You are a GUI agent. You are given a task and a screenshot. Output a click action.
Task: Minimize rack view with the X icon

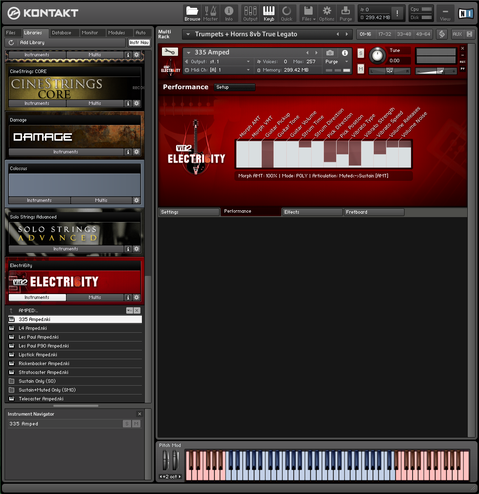469,34
